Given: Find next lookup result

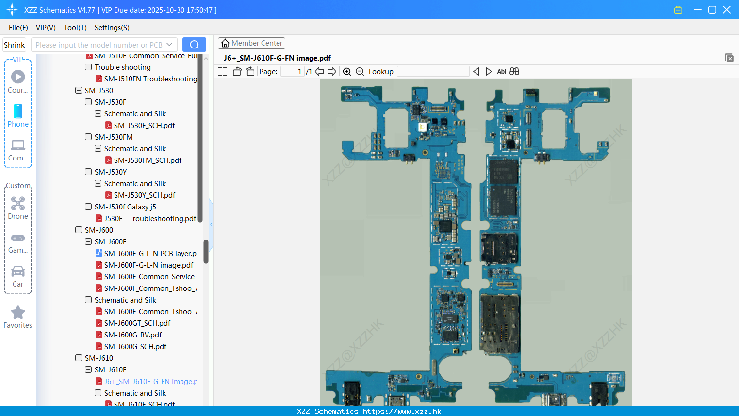Looking at the screenshot, I should tap(489, 71).
